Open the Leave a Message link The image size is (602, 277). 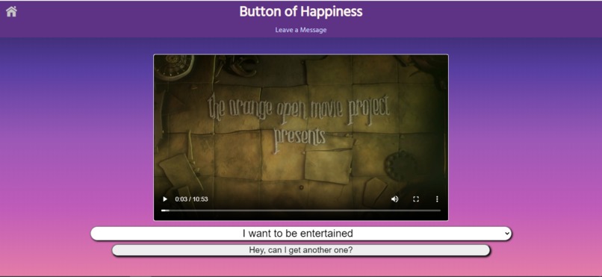click(301, 30)
